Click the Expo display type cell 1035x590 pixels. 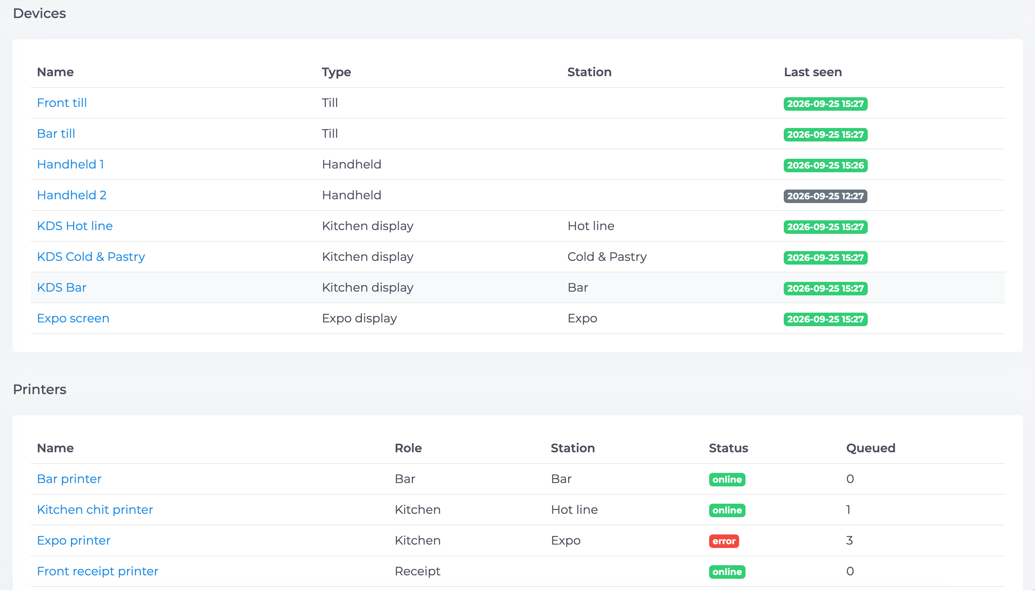359,319
